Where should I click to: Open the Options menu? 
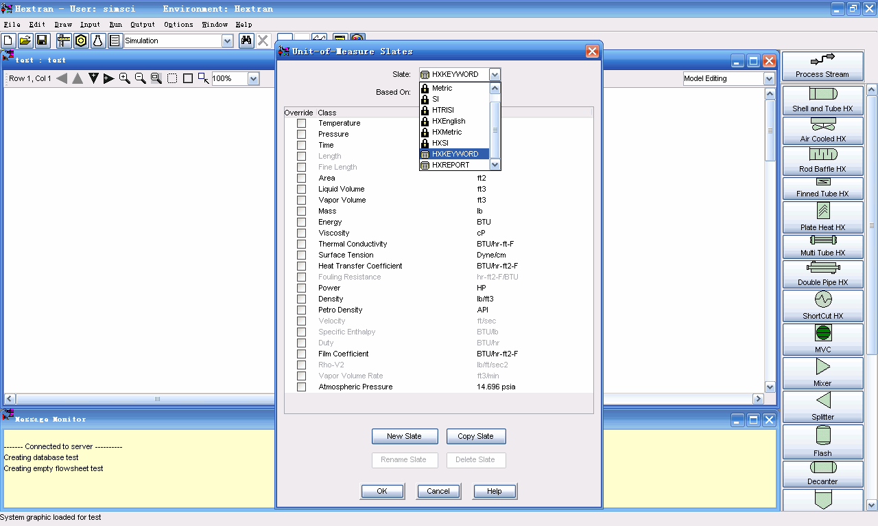pos(178,24)
